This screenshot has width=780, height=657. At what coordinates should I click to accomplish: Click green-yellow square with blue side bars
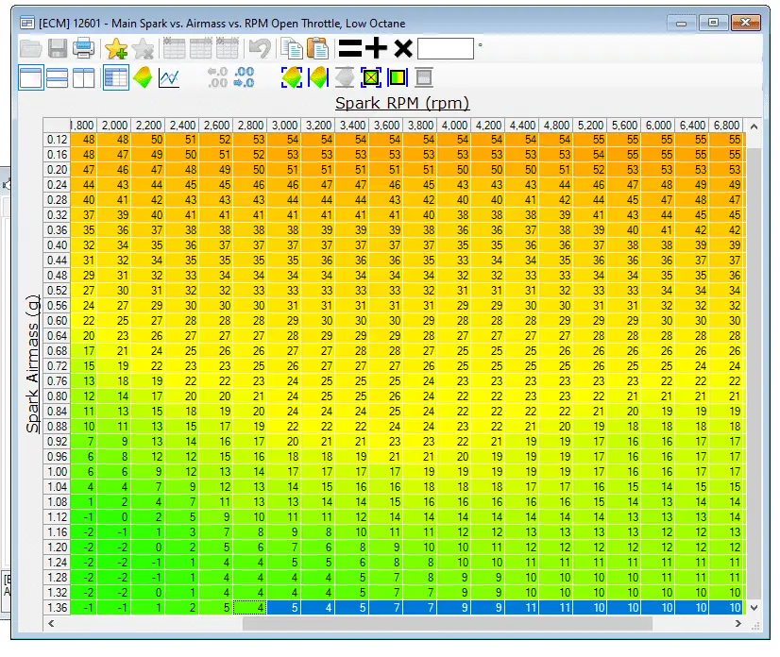pos(397,77)
